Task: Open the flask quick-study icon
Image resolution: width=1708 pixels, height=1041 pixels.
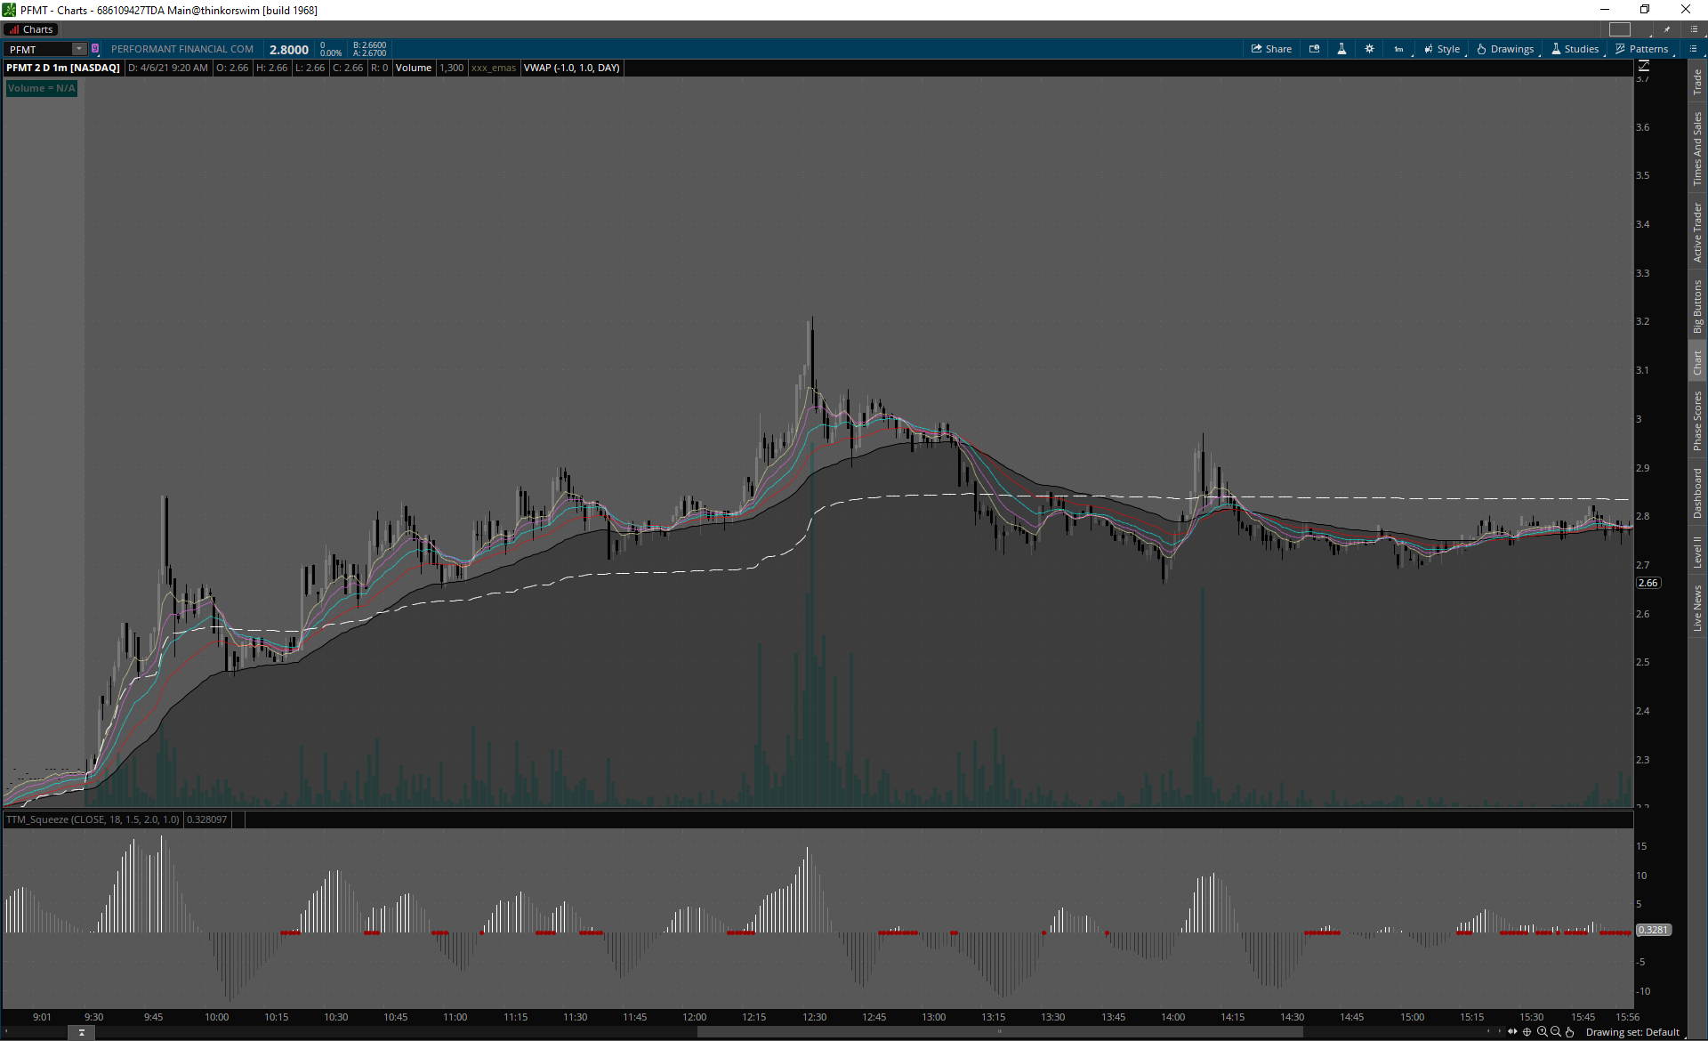Action: (1341, 49)
